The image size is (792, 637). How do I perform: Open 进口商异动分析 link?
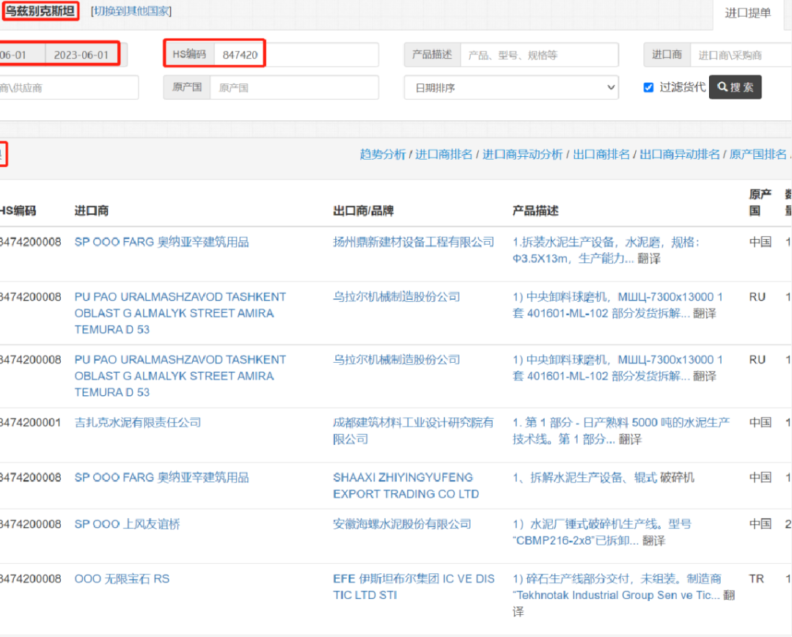coord(522,154)
